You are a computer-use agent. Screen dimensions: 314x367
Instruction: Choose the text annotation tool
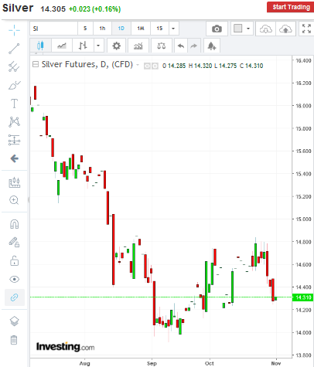pyautogui.click(x=14, y=104)
